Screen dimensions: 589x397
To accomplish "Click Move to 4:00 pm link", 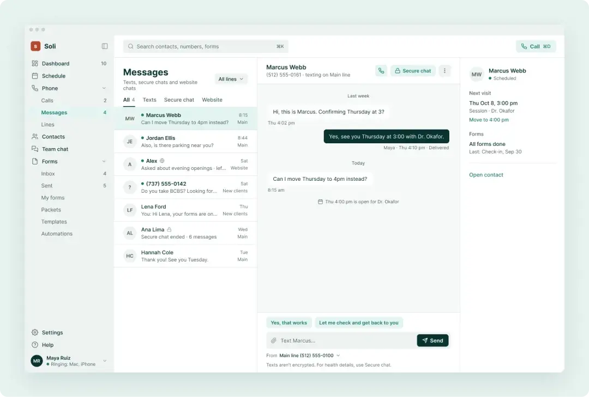I will 489,120.
